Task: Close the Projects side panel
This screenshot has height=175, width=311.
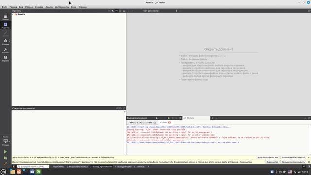Action: point(124,11)
